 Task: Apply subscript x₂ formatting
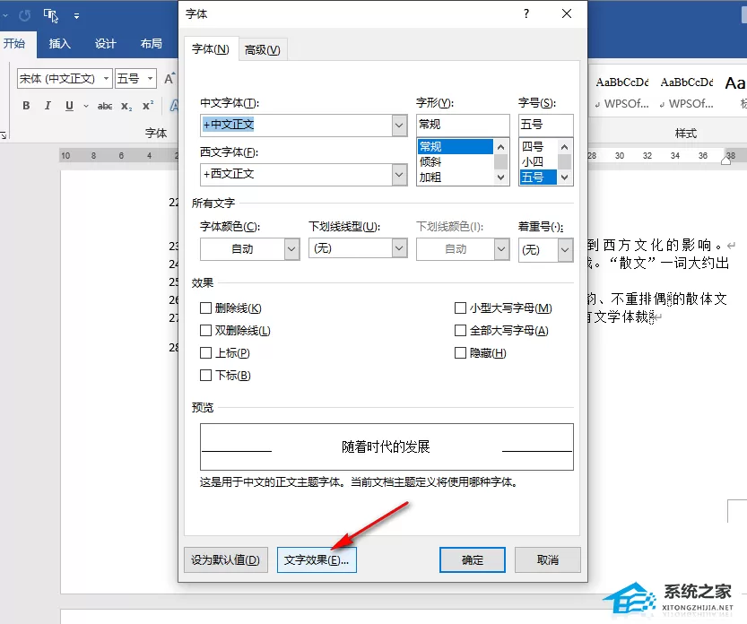coord(126,106)
